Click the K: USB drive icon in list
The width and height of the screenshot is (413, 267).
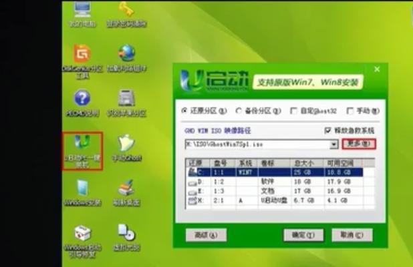point(193,201)
